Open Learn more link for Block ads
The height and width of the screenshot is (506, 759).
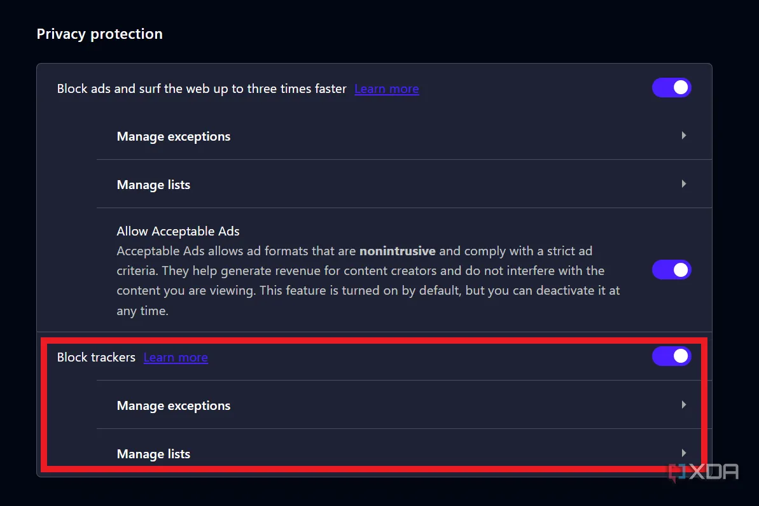tap(386, 89)
